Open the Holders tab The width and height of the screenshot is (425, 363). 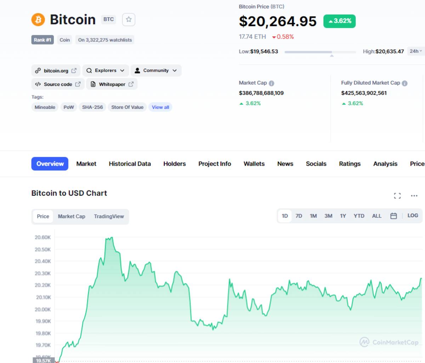tap(175, 164)
